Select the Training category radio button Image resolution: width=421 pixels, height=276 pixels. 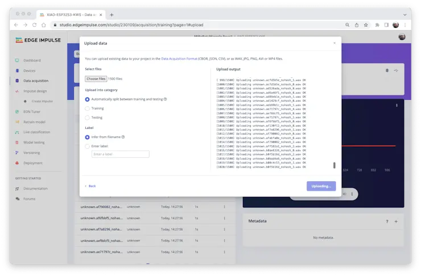(x=87, y=108)
